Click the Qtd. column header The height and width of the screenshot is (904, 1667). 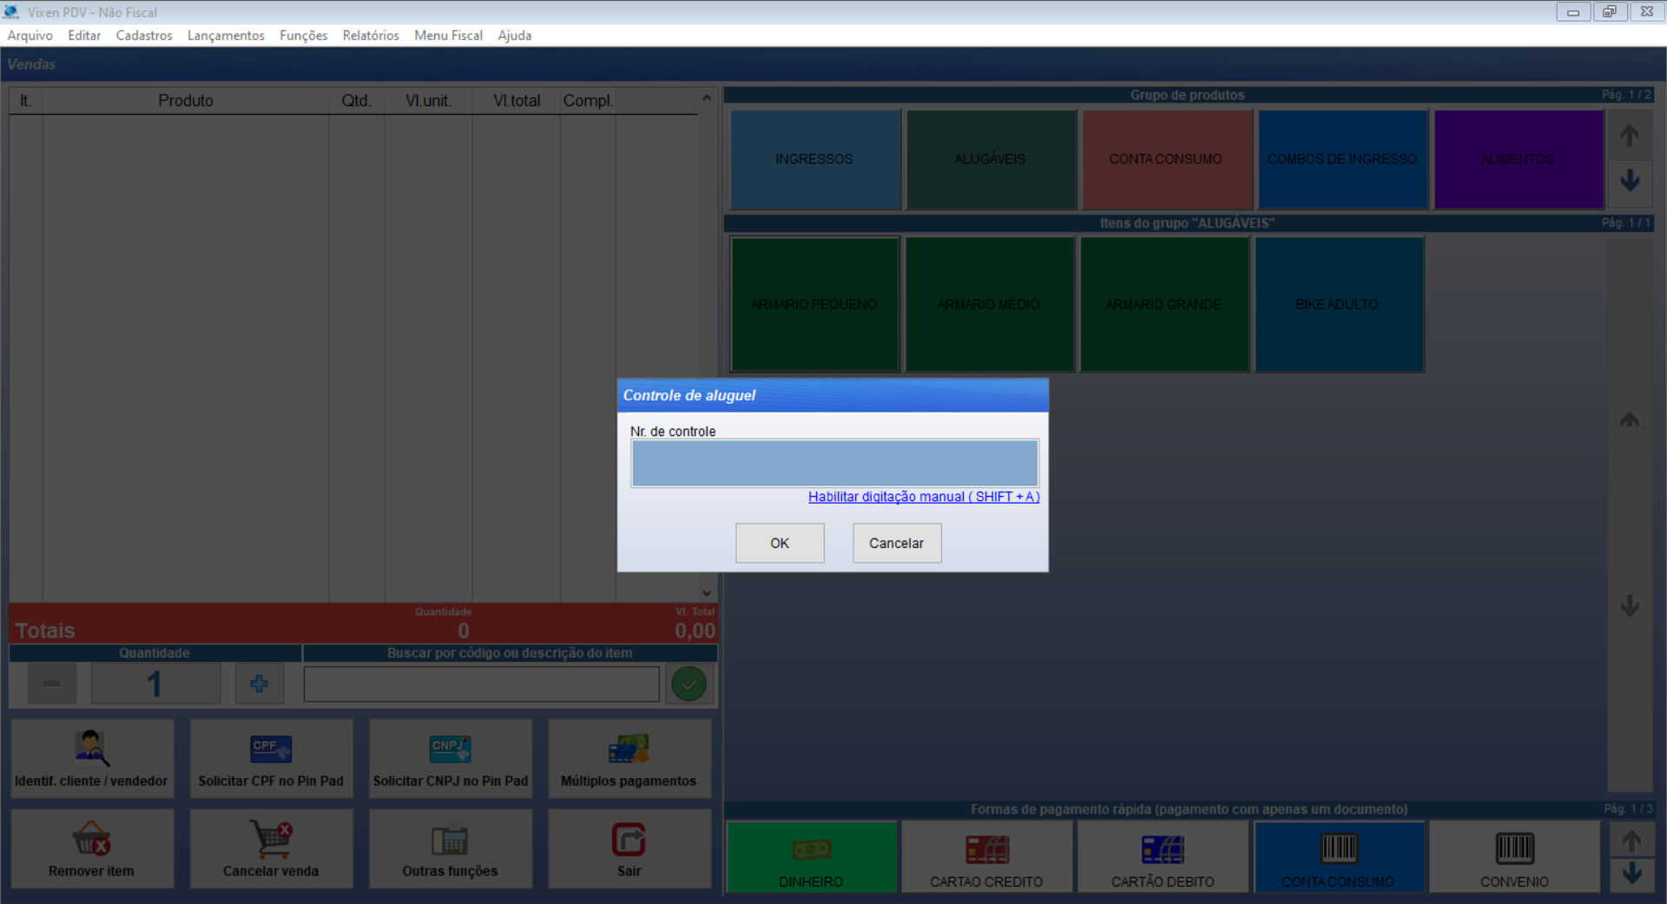(x=357, y=101)
